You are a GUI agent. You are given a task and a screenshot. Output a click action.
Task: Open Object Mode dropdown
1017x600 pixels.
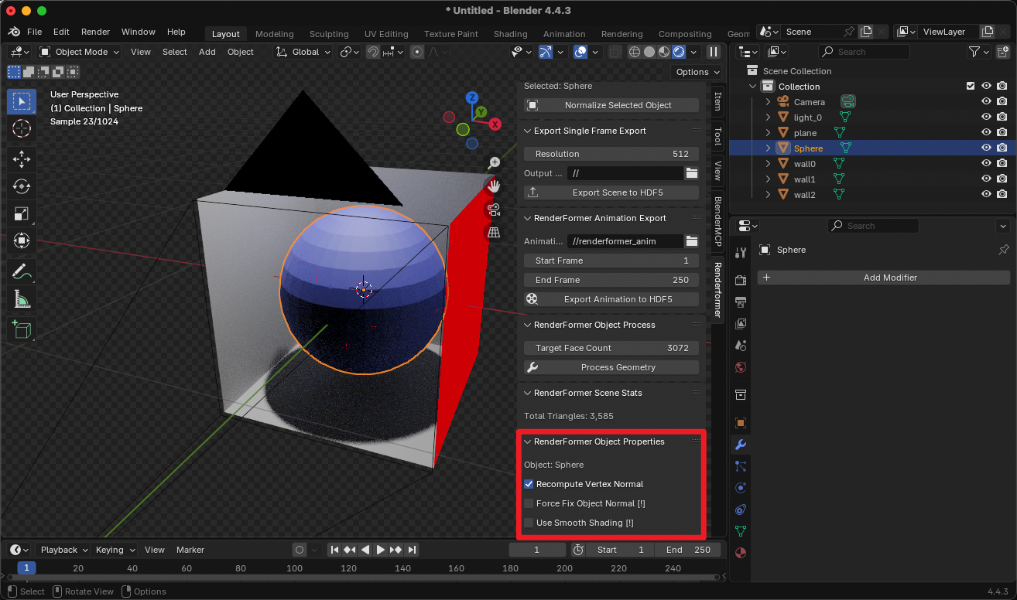click(79, 52)
